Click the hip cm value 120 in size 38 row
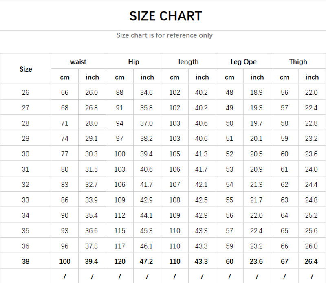326x283 pixels. pos(119,261)
